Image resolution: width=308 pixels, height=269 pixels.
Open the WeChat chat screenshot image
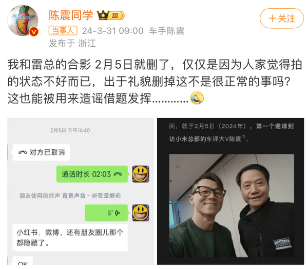click(x=81, y=191)
